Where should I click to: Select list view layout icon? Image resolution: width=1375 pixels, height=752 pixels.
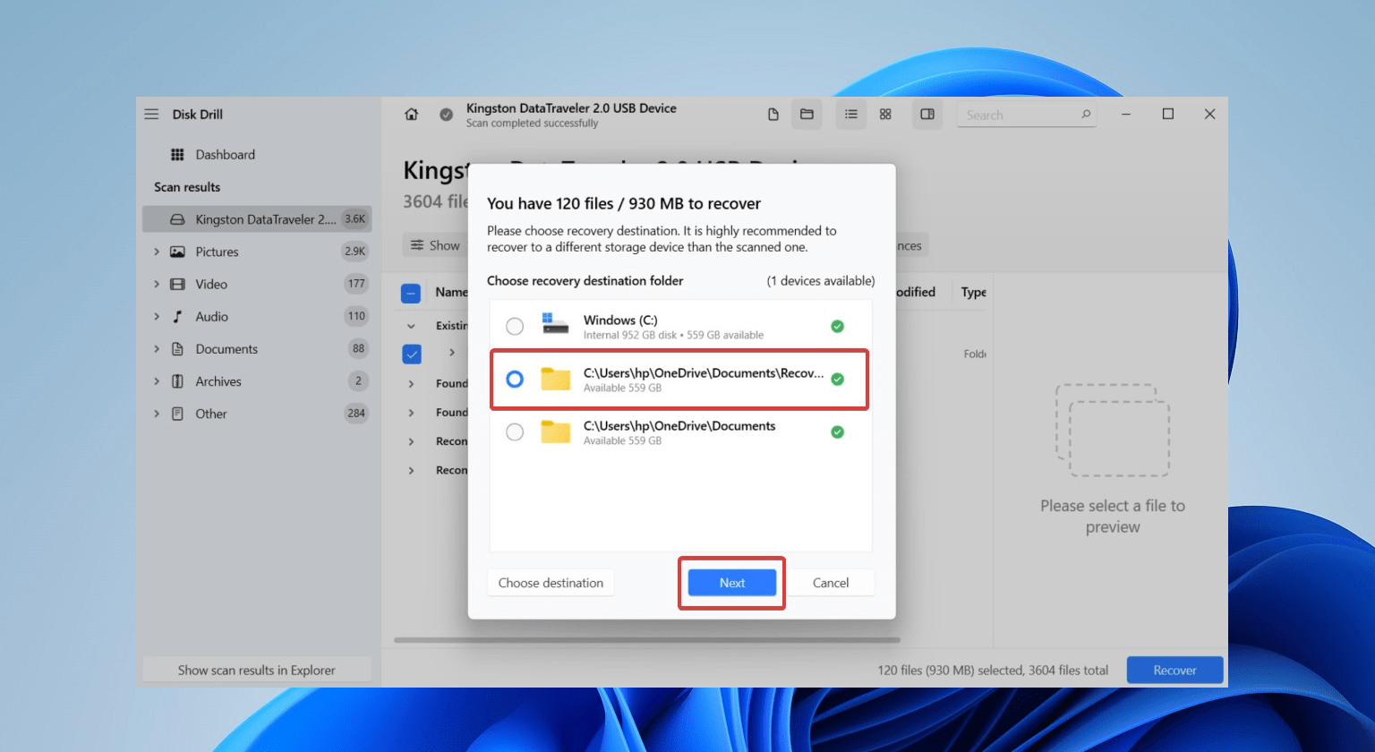coord(851,115)
